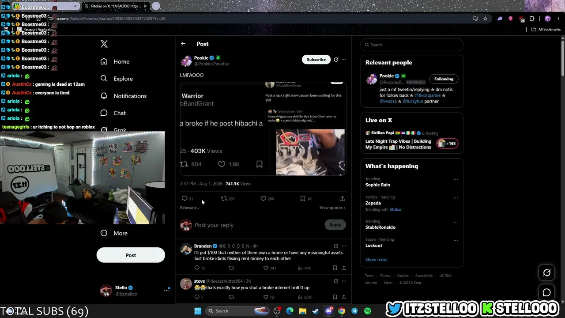Viewport: 565px width, 318px height.
Task: Open the Shakur trending link
Action: click(396, 209)
